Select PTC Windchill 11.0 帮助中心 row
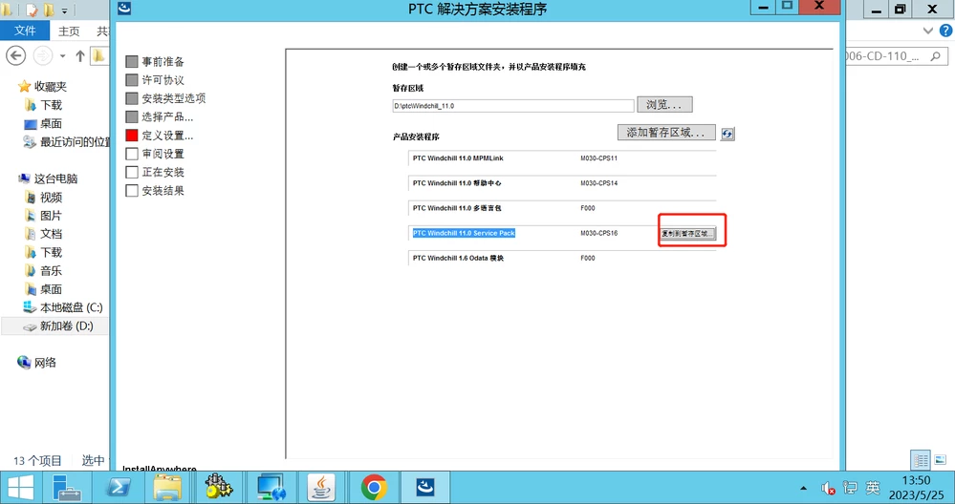Image resolution: width=955 pixels, height=504 pixels. coord(562,183)
